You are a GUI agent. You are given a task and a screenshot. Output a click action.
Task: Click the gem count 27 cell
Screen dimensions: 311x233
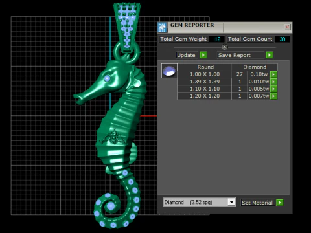tap(240, 74)
